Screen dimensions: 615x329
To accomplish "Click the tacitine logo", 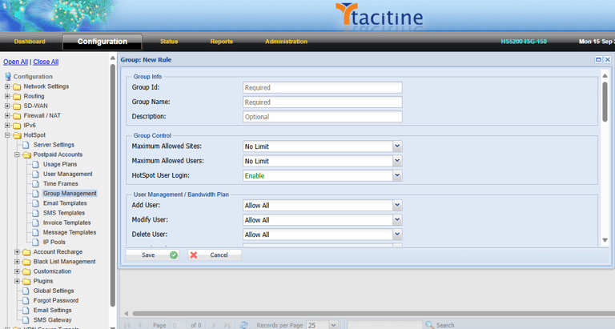I will point(380,17).
